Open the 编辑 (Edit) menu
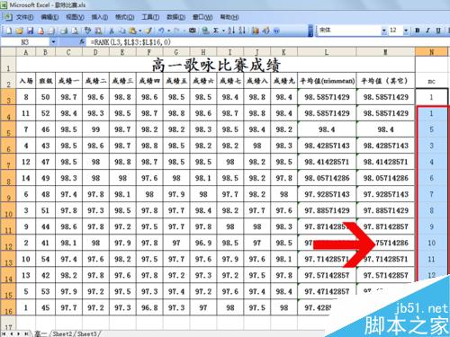 (49, 17)
